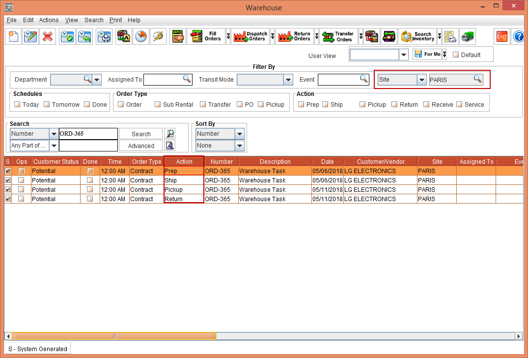Click the Advanced search button
This screenshot has height=358, width=528.
point(141,146)
